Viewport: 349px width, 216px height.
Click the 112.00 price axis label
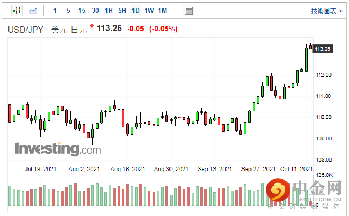pyautogui.click(x=324, y=75)
